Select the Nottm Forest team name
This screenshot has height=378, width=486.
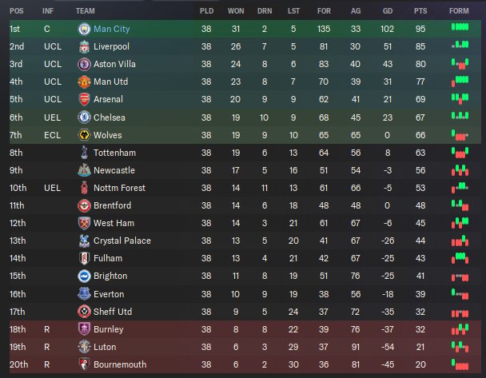[115, 188]
